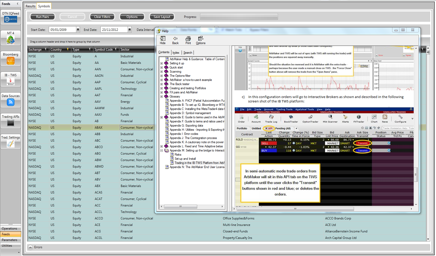
Task: Open the End Date calendar picker
Action: point(130,30)
